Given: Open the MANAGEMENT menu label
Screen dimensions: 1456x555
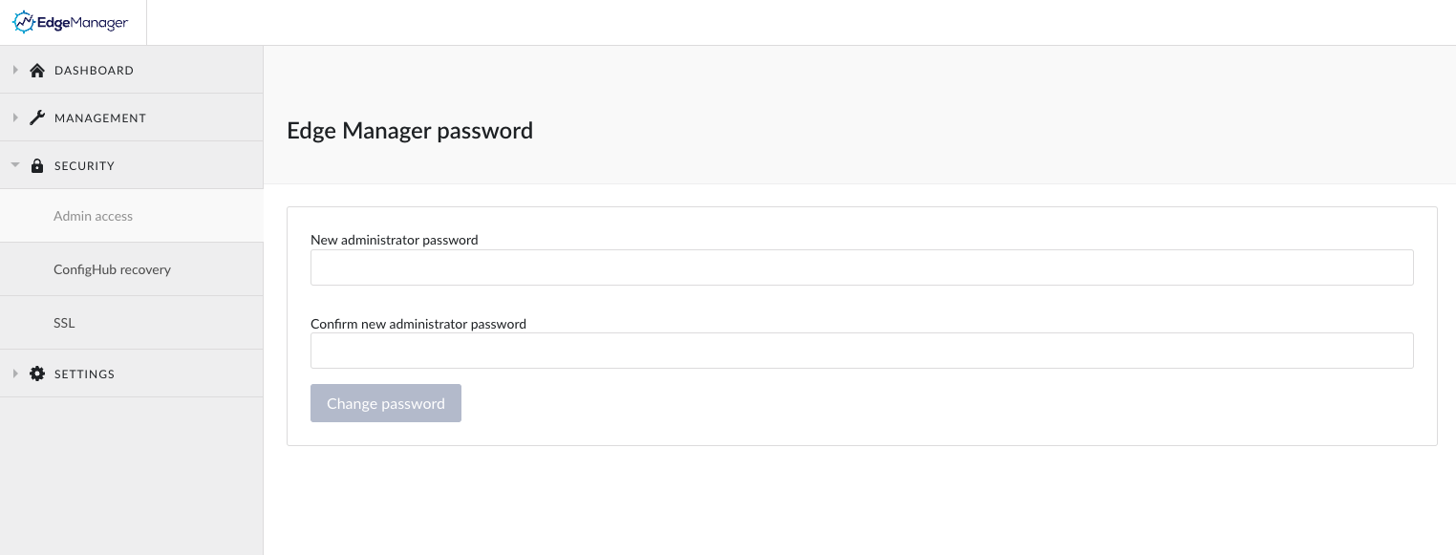Looking at the screenshot, I should (x=100, y=118).
